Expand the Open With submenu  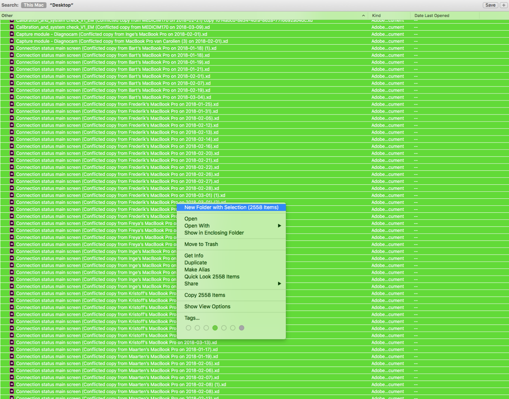(x=231, y=226)
